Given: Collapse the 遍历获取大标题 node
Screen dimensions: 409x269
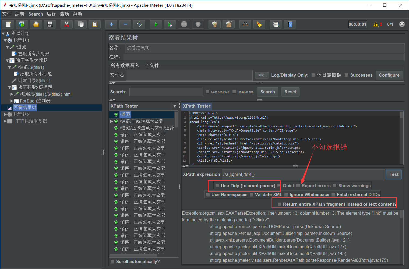Looking at the screenshot, I should pos(7,61).
